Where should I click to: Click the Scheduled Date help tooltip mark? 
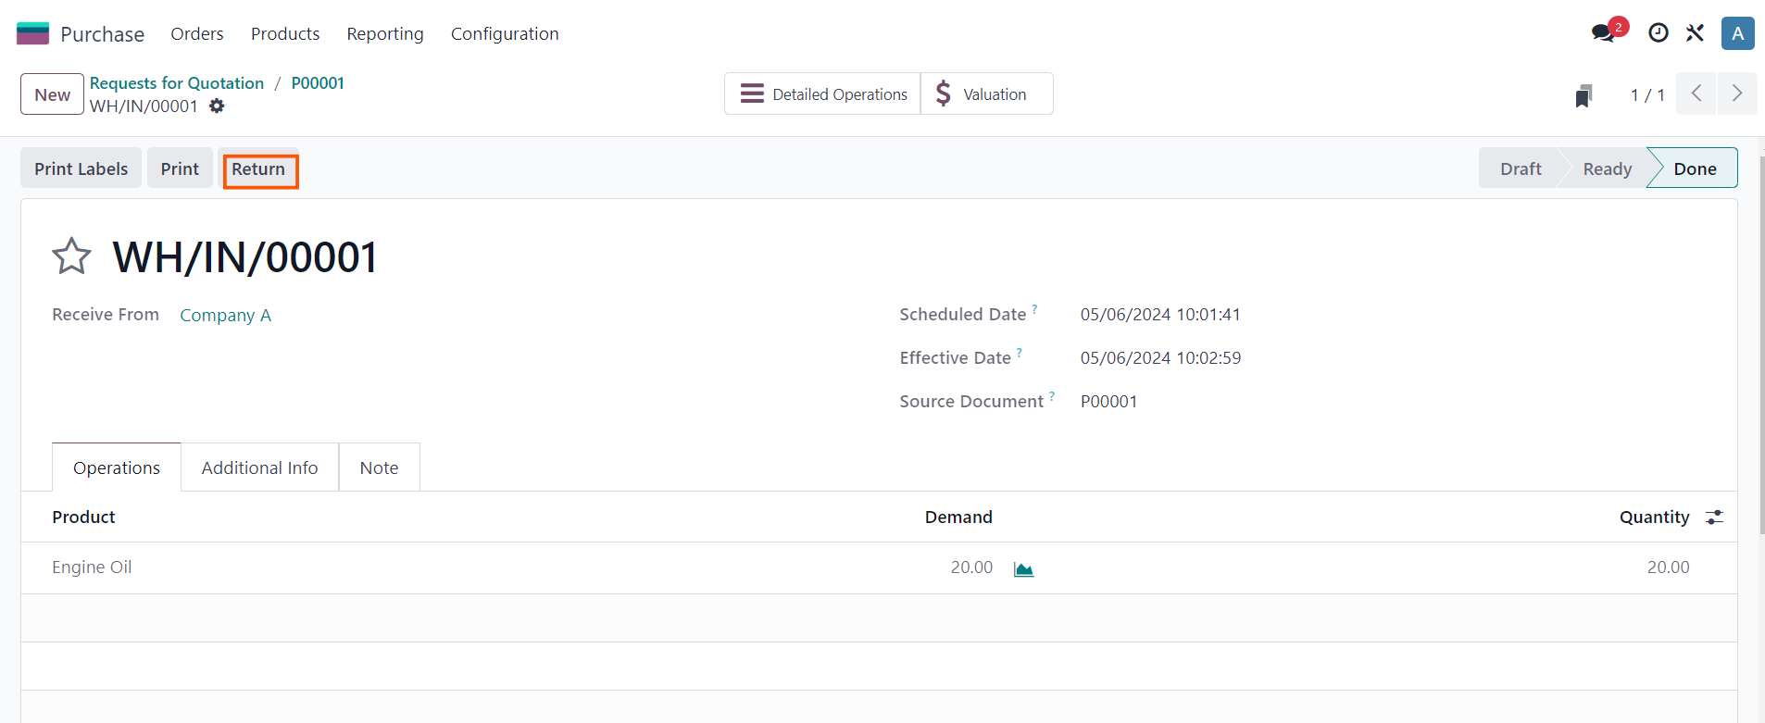point(1034,308)
